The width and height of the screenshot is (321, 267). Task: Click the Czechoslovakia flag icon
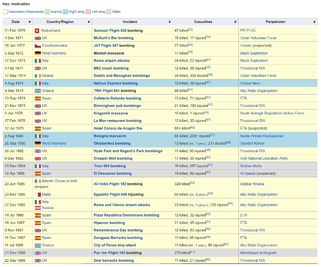click(x=38, y=46)
